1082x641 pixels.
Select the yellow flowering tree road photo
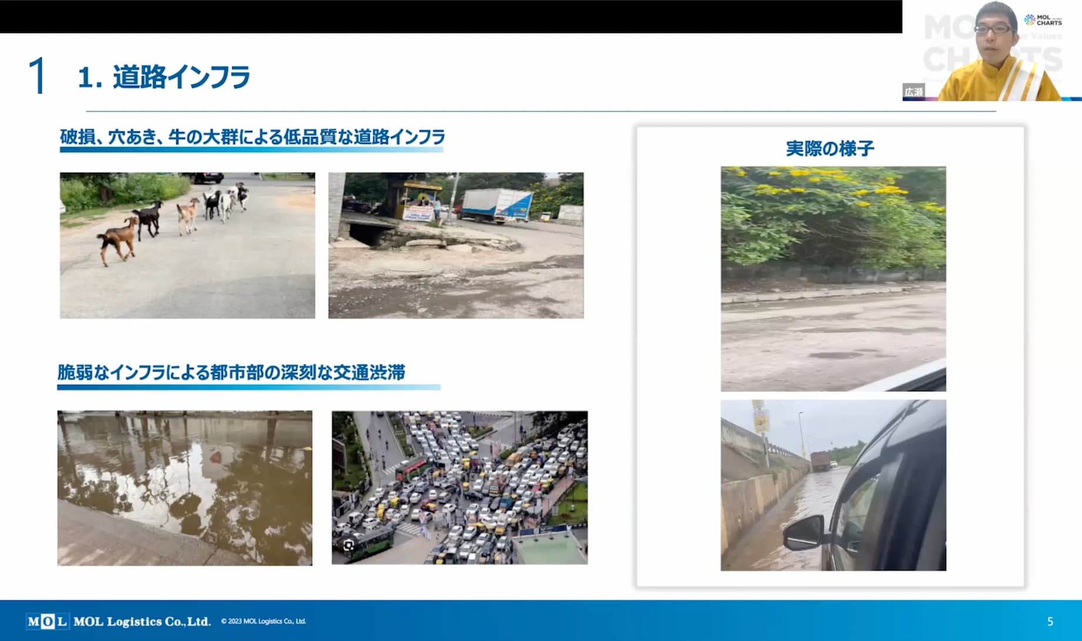833,278
